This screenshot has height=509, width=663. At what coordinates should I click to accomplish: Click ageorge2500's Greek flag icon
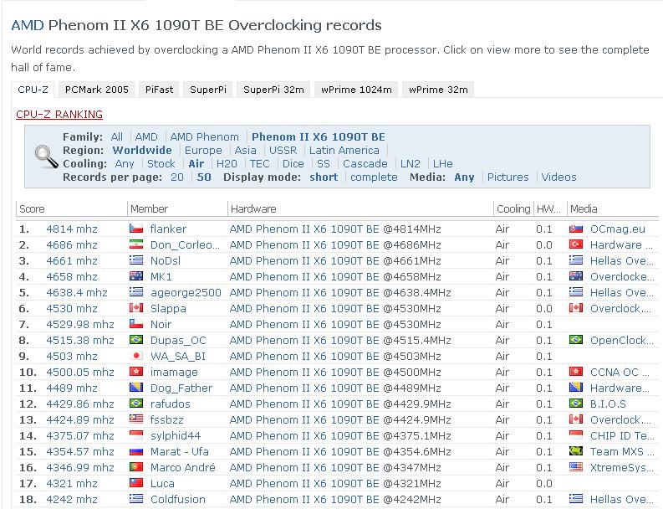click(136, 292)
